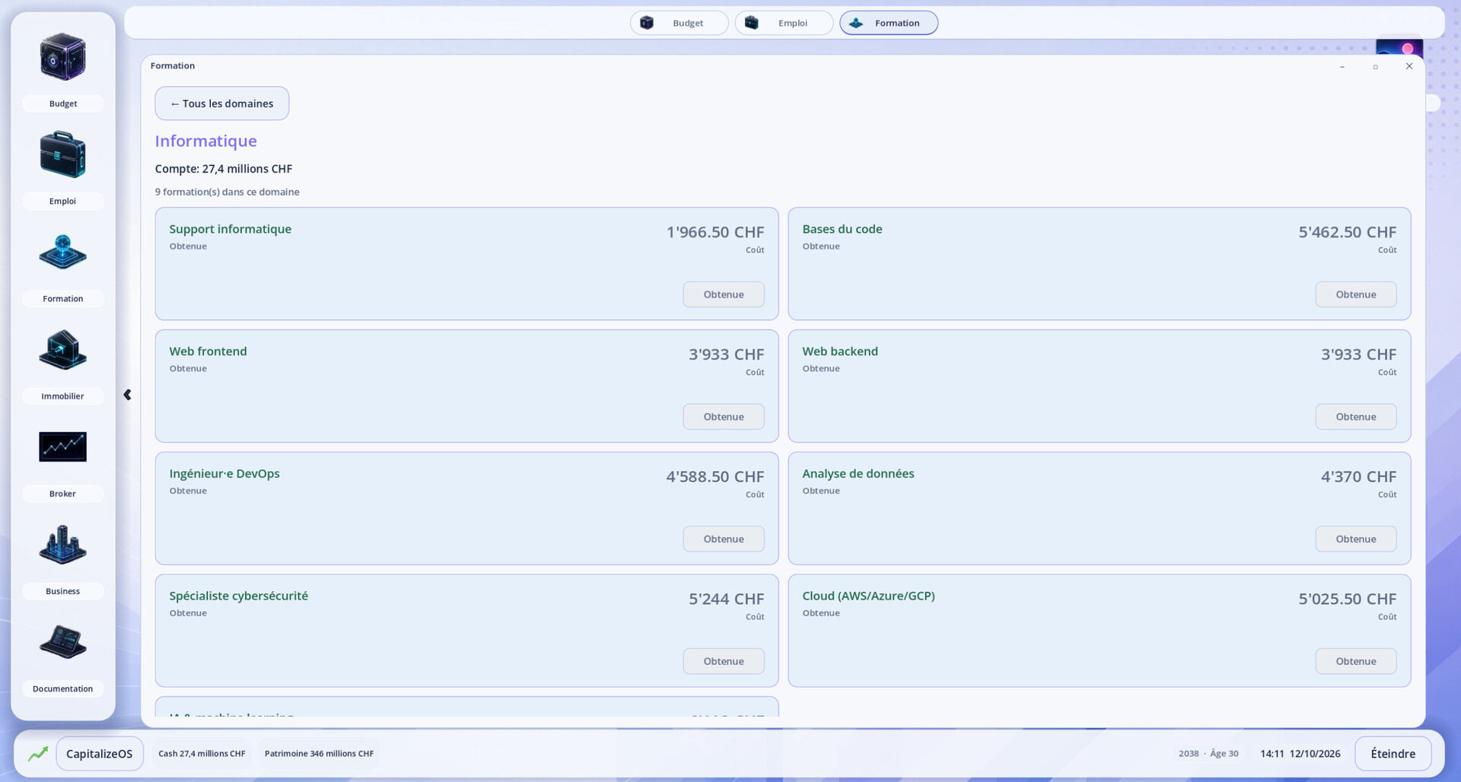Click the Budget icon in top tab
This screenshot has height=782, width=1461.
646,23
